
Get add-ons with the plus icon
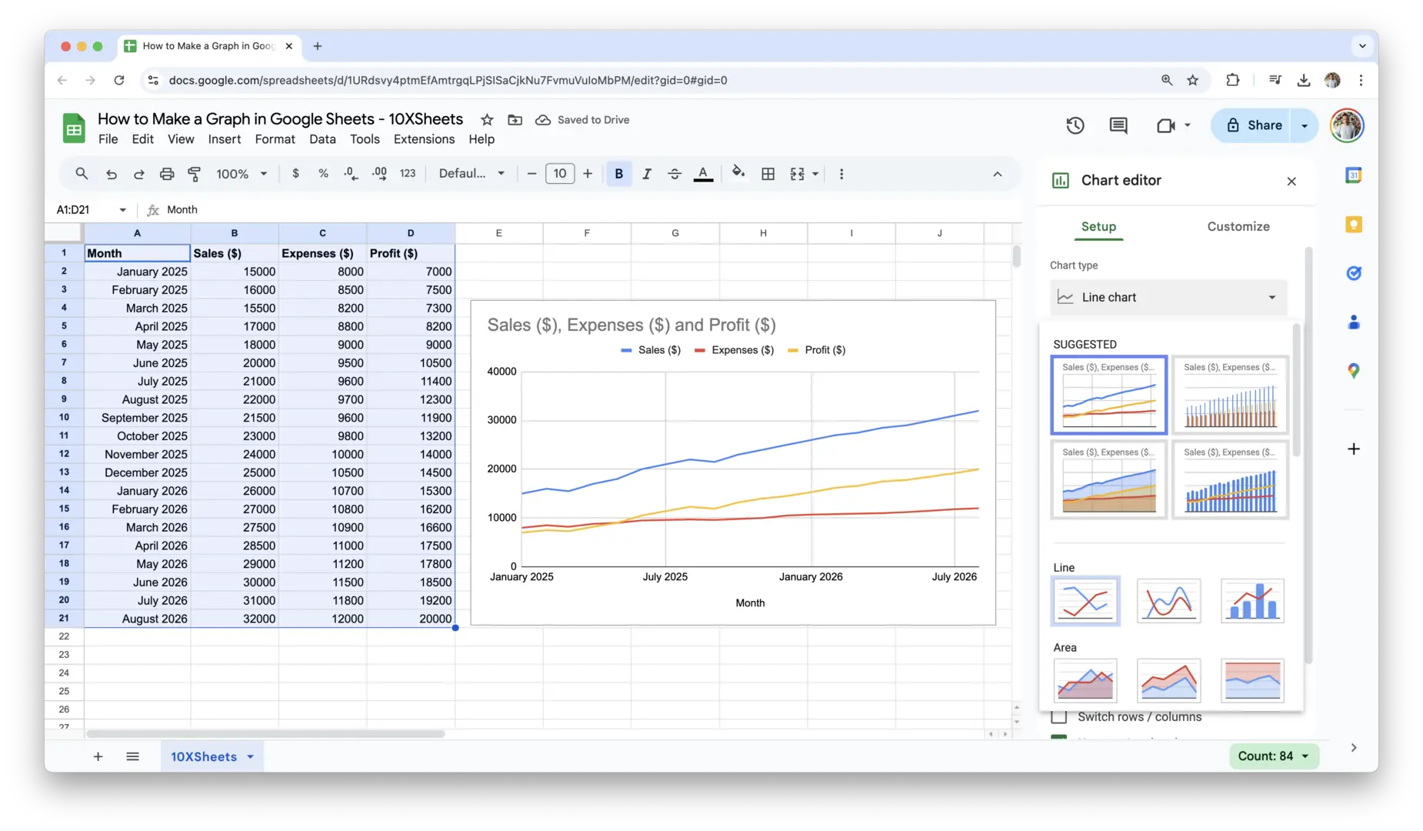click(x=1354, y=449)
